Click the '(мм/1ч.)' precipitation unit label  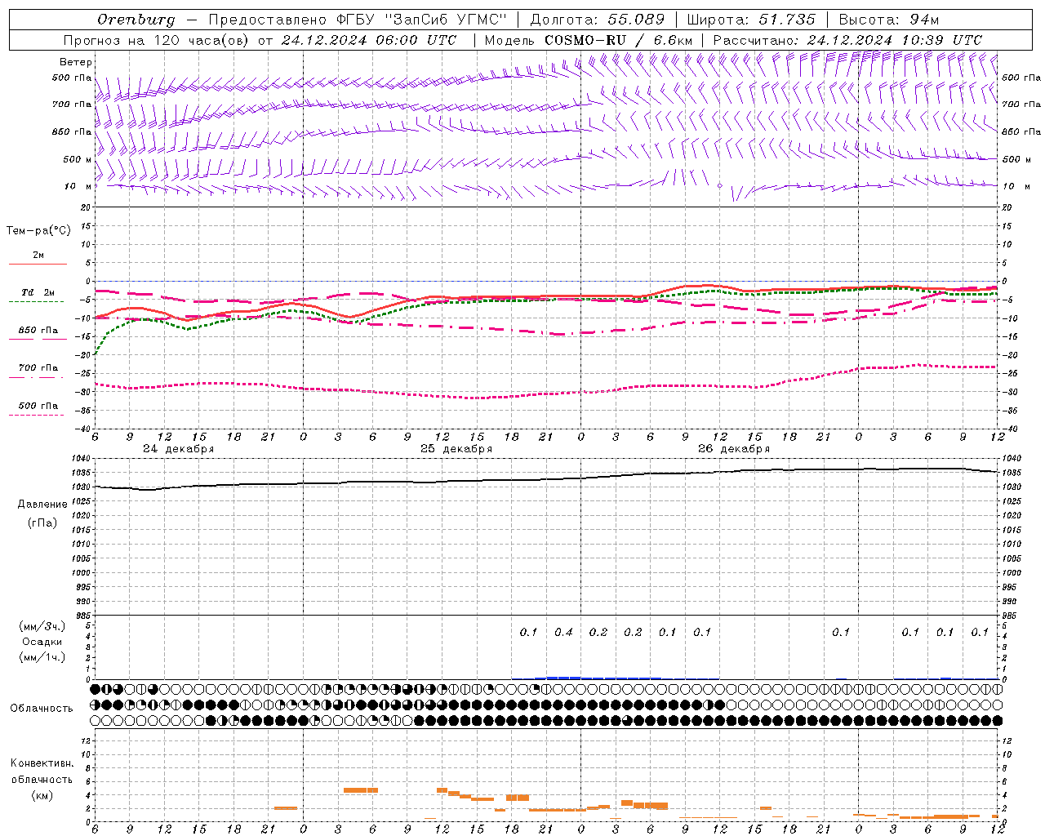click(x=42, y=657)
